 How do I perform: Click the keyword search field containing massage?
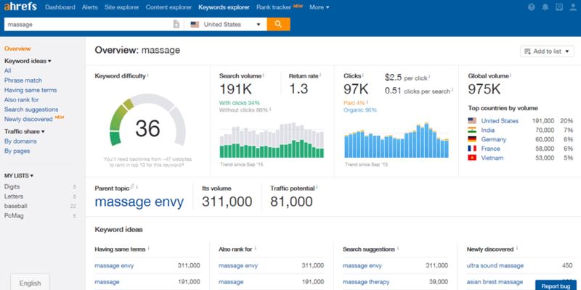[87, 24]
